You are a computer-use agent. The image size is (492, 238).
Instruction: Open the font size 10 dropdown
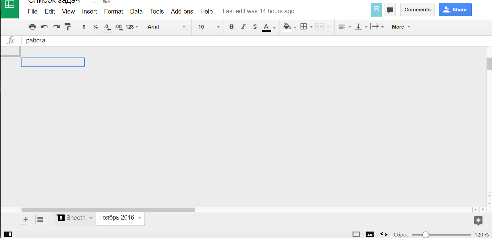click(x=209, y=27)
